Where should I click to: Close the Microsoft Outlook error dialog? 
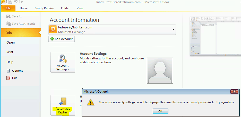pyautogui.click(x=234, y=91)
